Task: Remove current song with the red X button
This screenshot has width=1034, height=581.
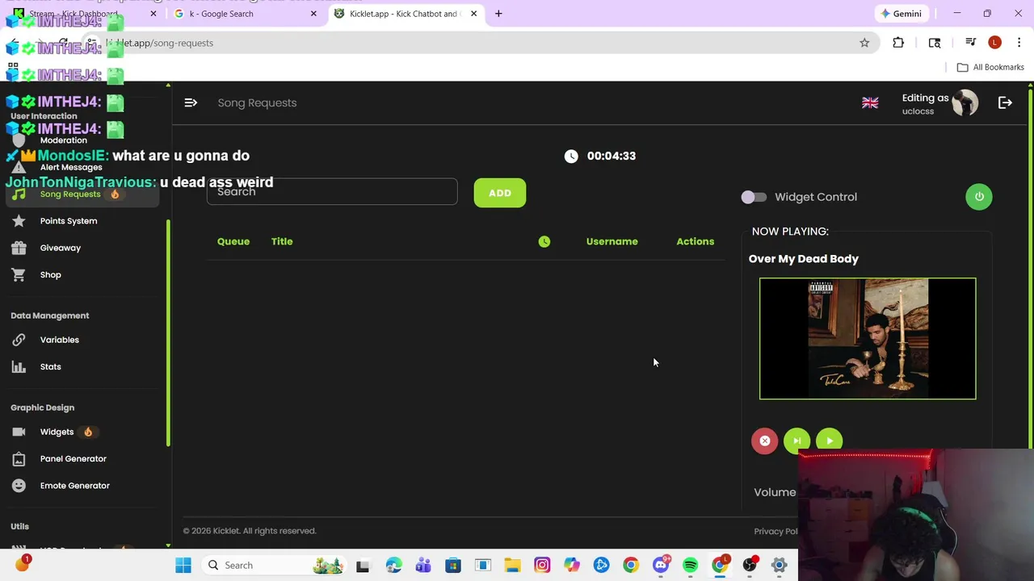Action: click(764, 441)
